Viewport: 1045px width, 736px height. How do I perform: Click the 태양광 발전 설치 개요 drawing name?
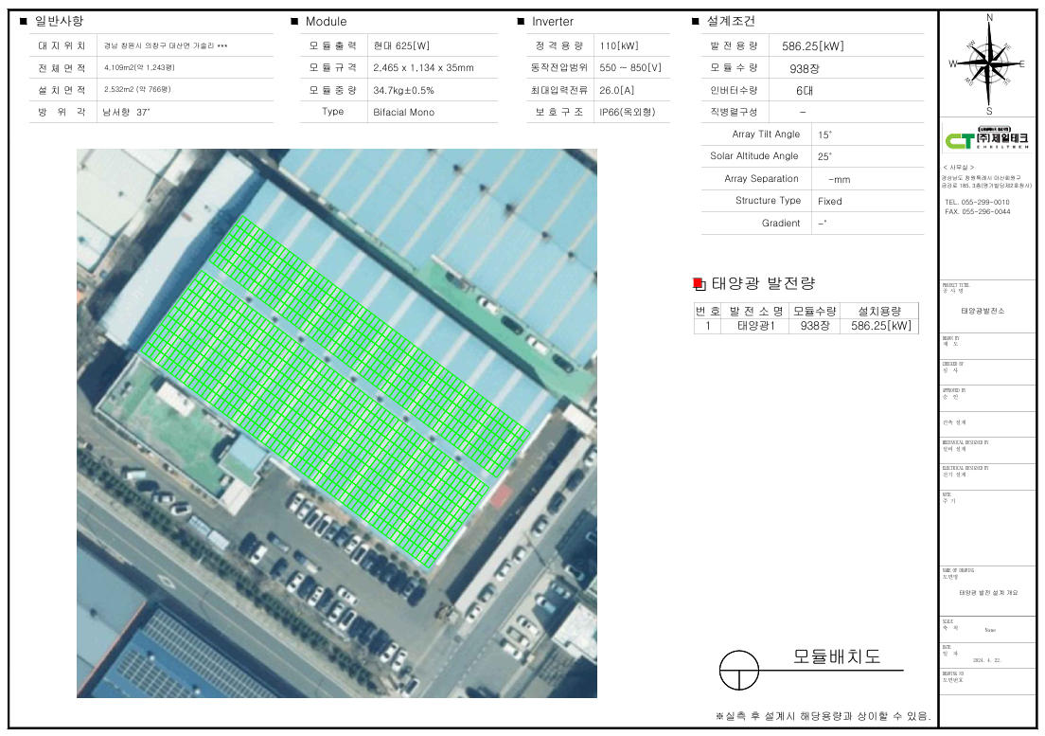click(988, 592)
